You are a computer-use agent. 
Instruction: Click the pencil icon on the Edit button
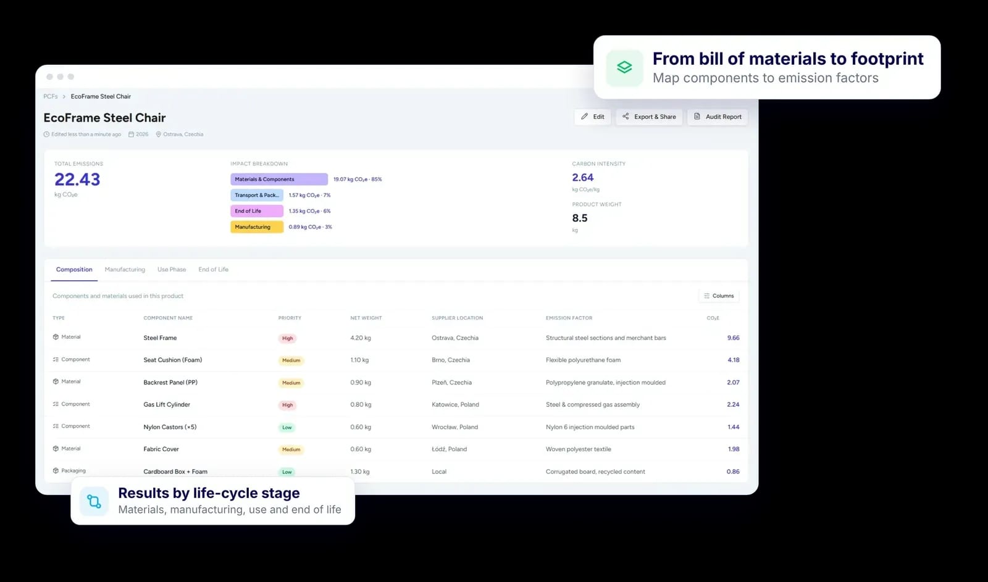(x=584, y=117)
